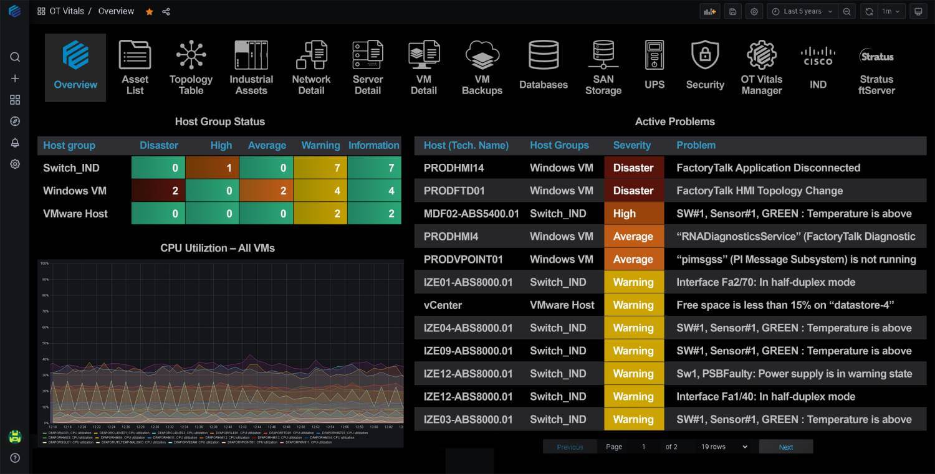
Task: Open the Explore compass icon in sidebar
Action: (15, 121)
